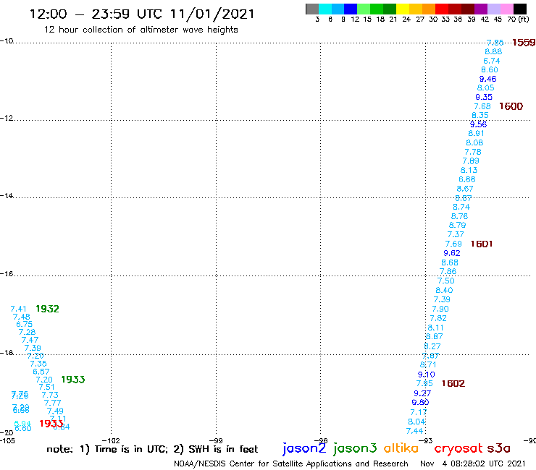This screenshot has height=470, width=536.
Task: Click the 7.17 wave height value
Action: point(419,412)
